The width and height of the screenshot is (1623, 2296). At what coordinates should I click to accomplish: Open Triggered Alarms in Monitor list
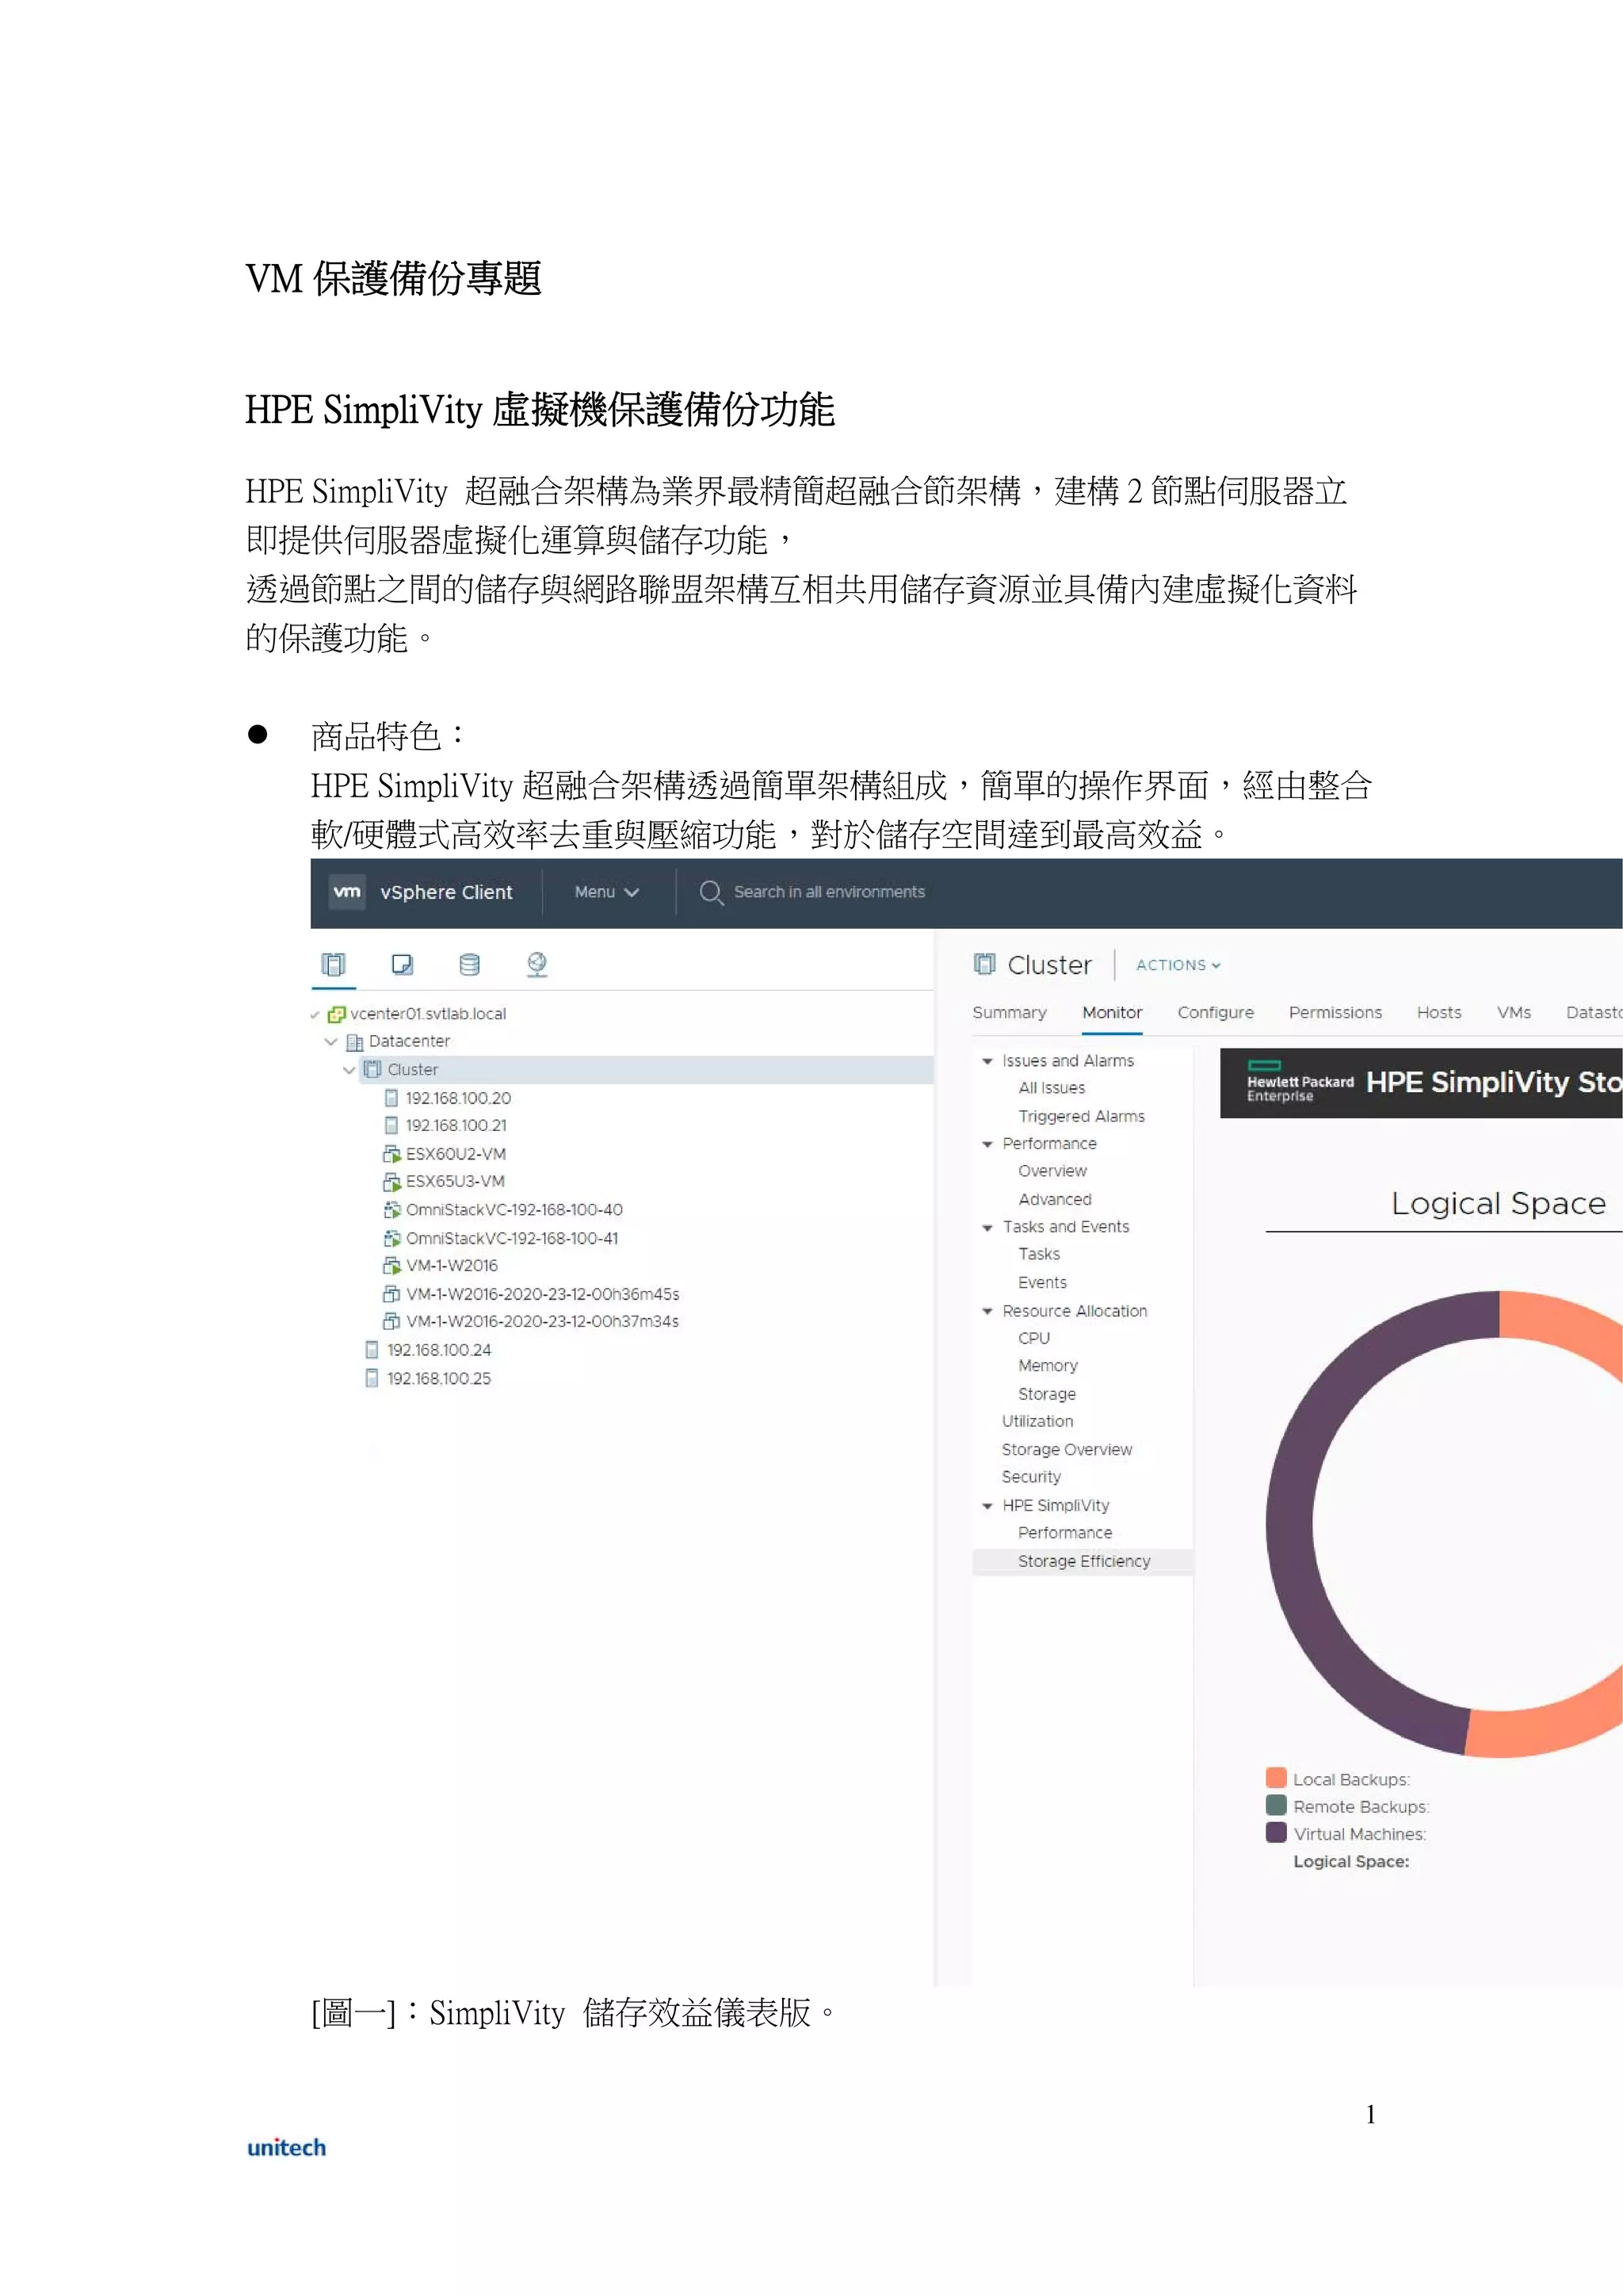pyautogui.click(x=1081, y=1117)
